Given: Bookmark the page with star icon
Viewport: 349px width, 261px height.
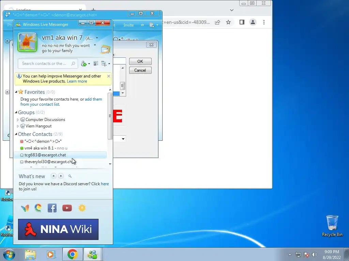Looking at the screenshot, I should 228,22.
